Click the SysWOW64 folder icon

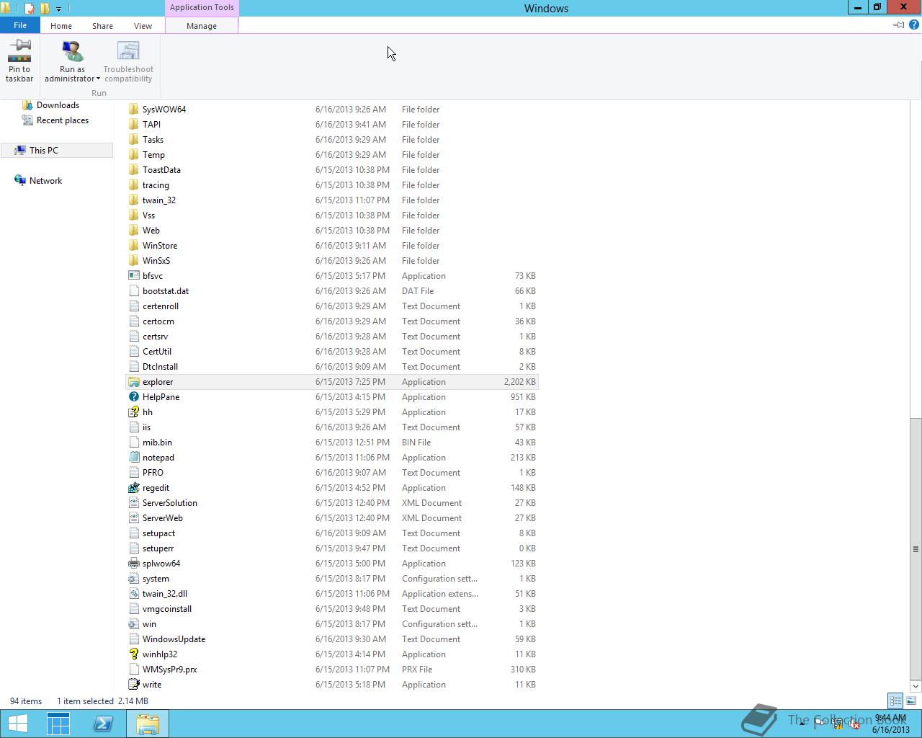[x=133, y=110]
